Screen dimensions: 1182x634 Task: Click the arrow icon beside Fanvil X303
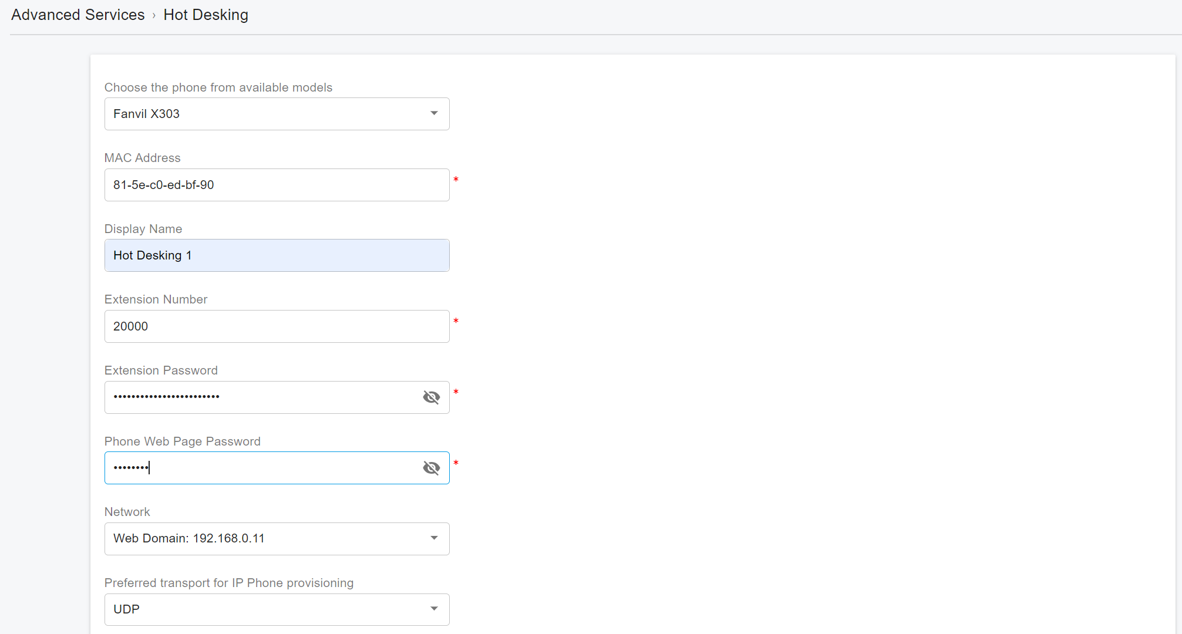(434, 113)
